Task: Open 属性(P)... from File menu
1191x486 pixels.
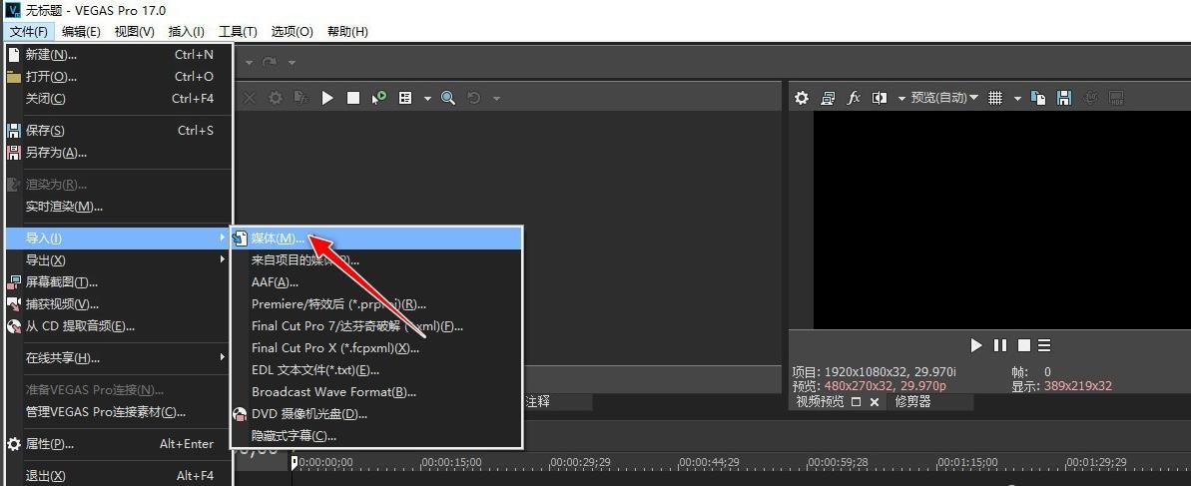Action: click(118, 444)
